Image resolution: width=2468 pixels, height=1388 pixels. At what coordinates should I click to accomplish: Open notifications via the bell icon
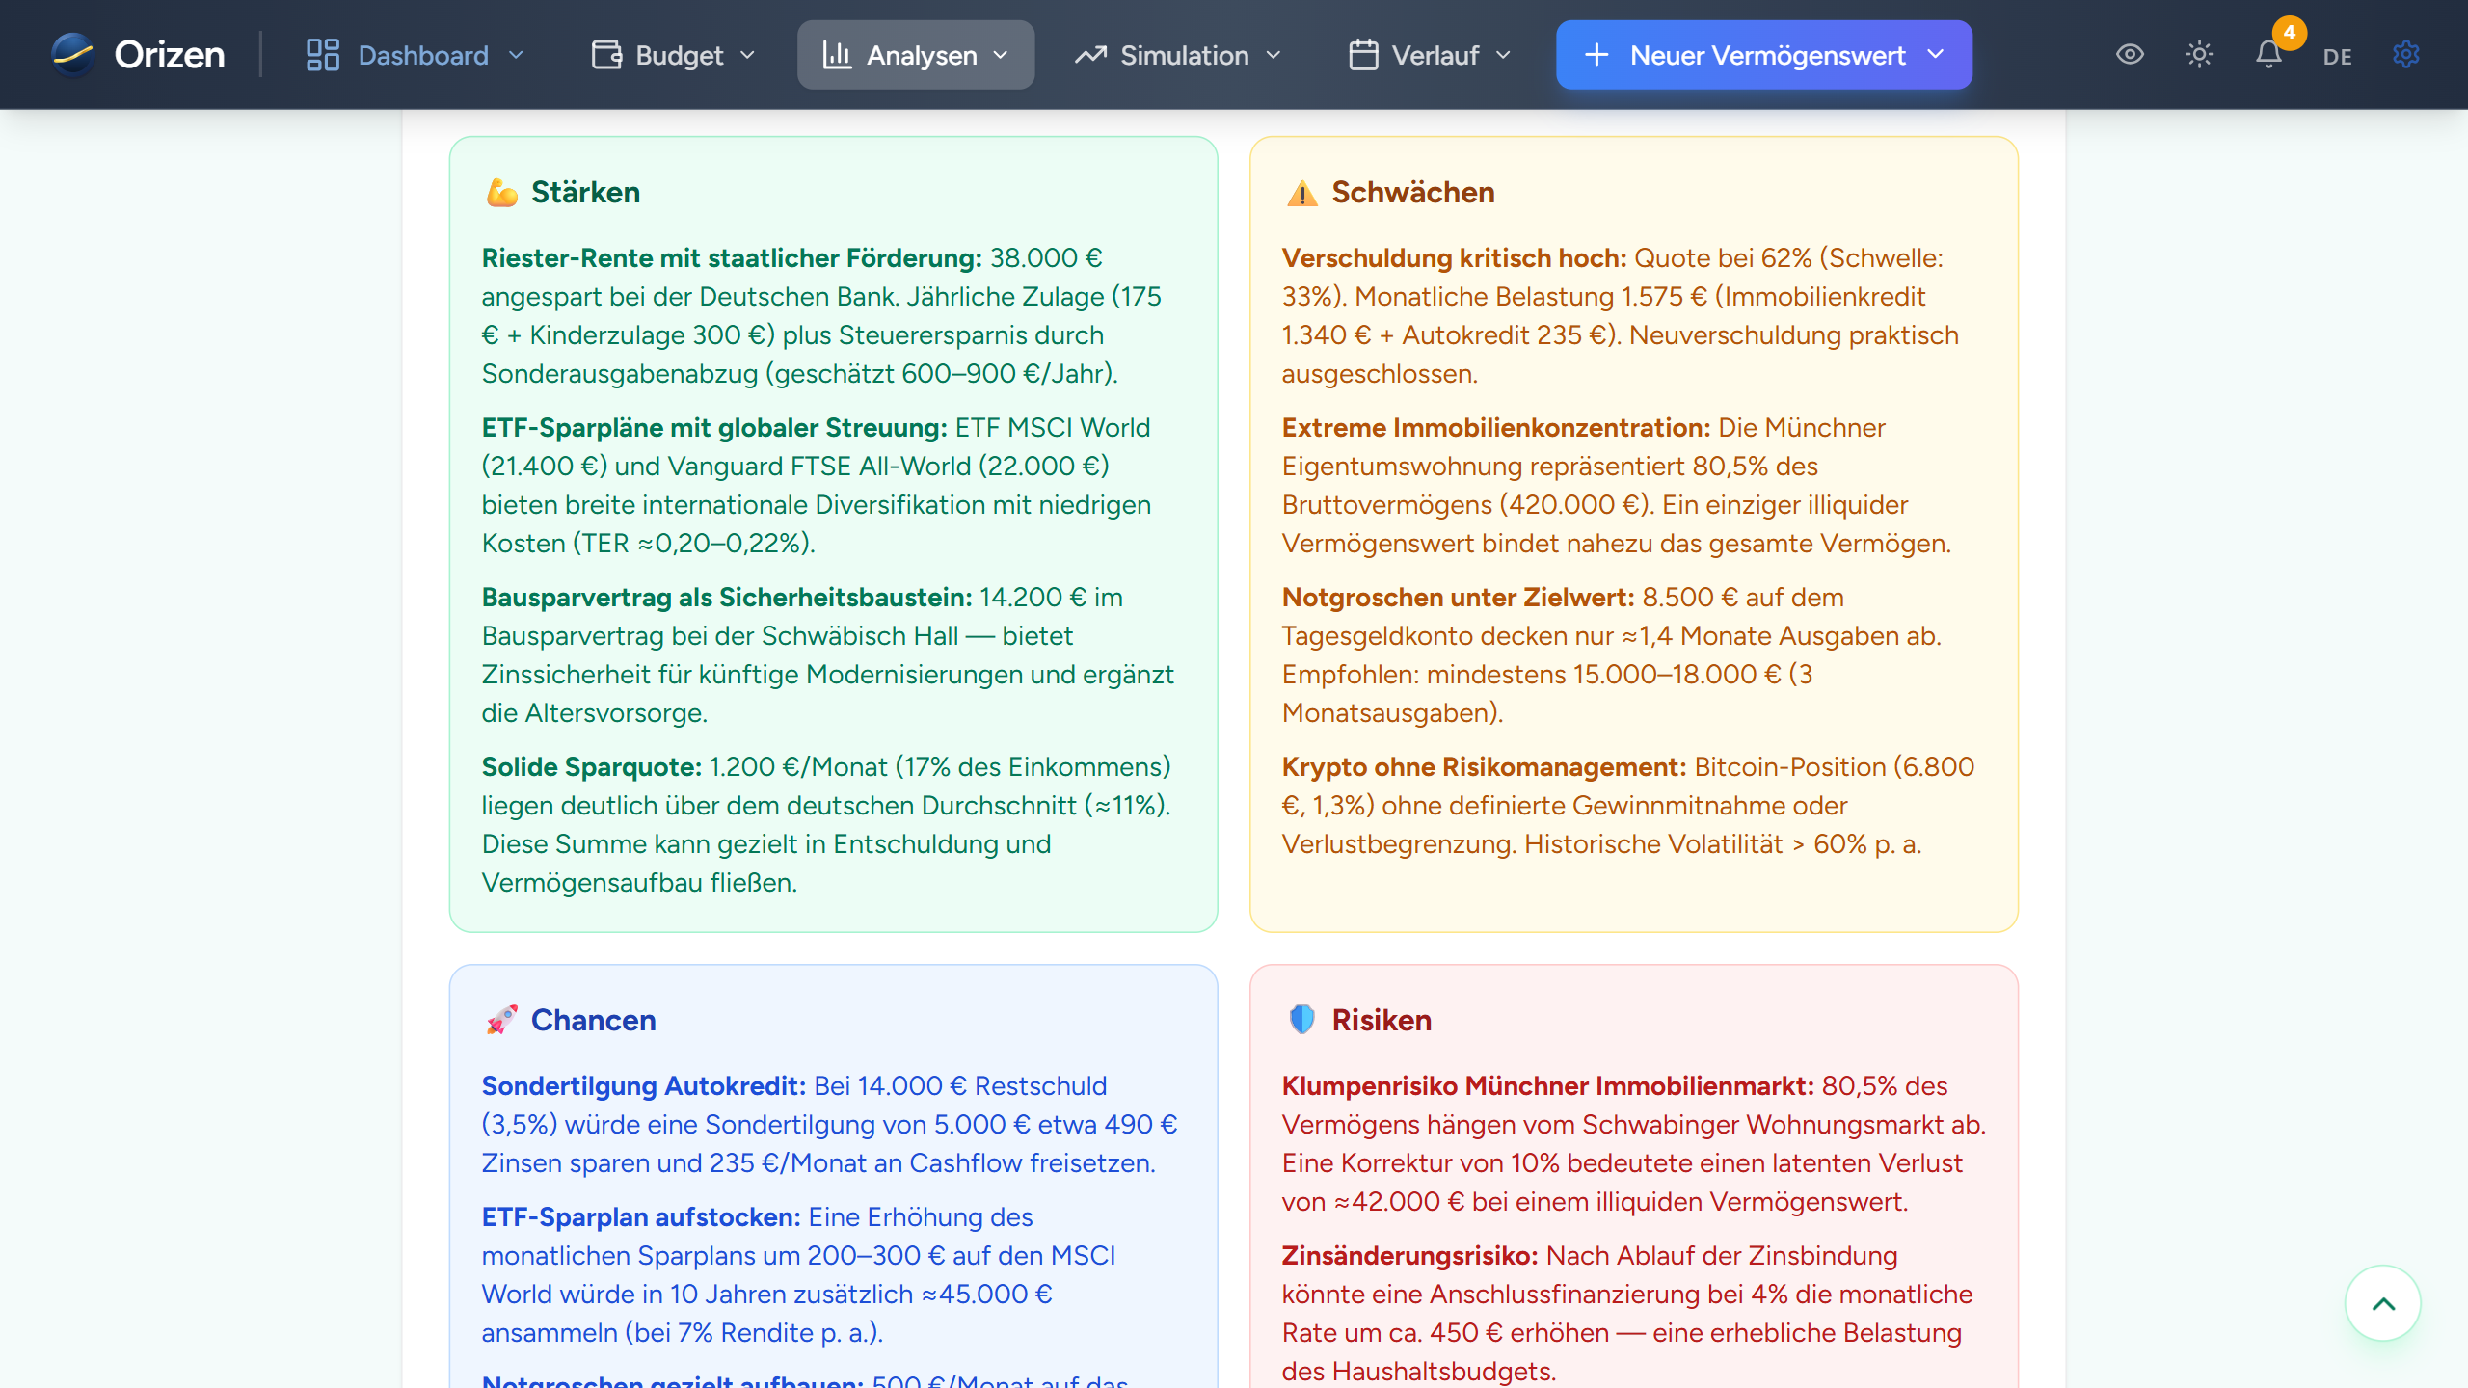(x=2268, y=56)
